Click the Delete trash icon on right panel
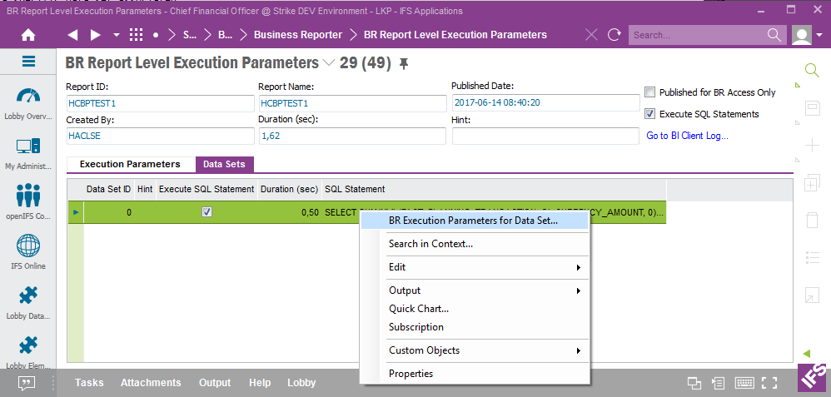The width and height of the screenshot is (831, 397). pos(813,220)
